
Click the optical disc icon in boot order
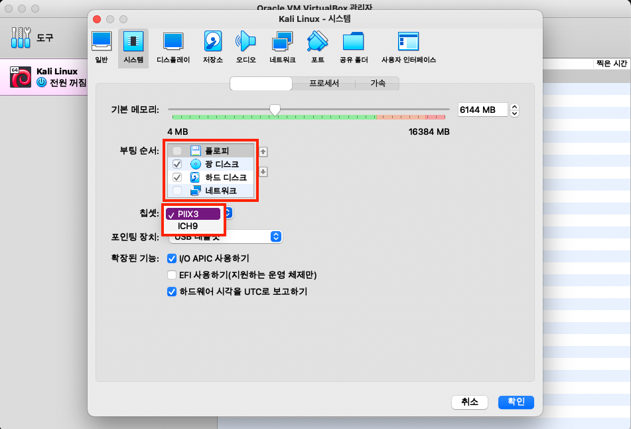(x=196, y=164)
